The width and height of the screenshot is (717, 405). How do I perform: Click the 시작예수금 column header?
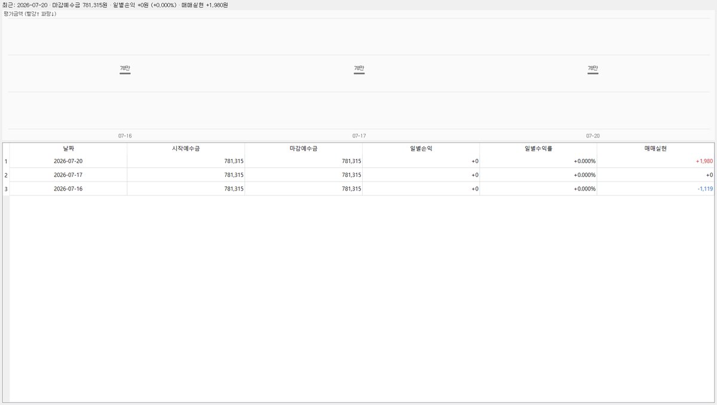pyautogui.click(x=186, y=148)
